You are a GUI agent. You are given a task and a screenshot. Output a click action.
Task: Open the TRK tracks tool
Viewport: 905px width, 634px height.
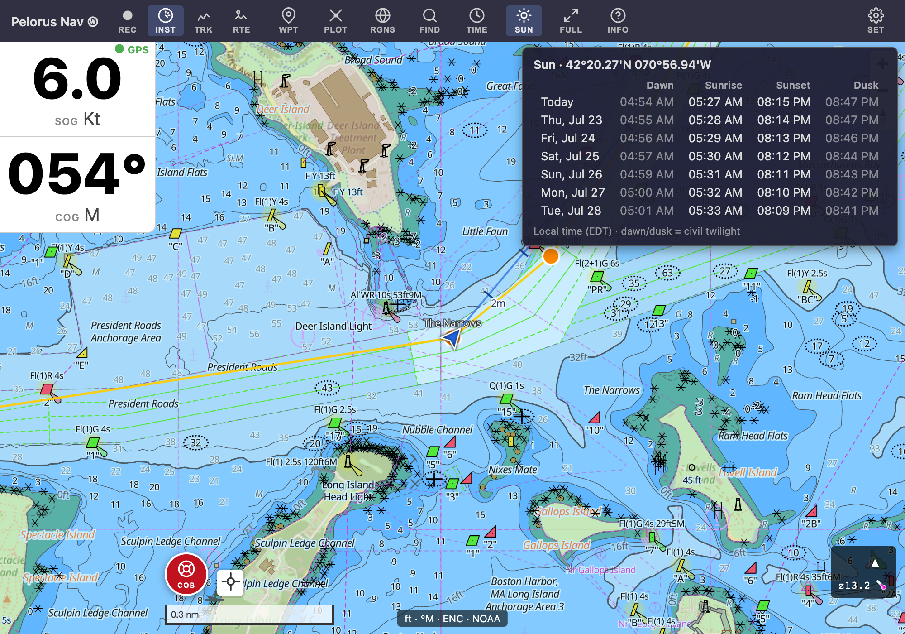point(203,21)
